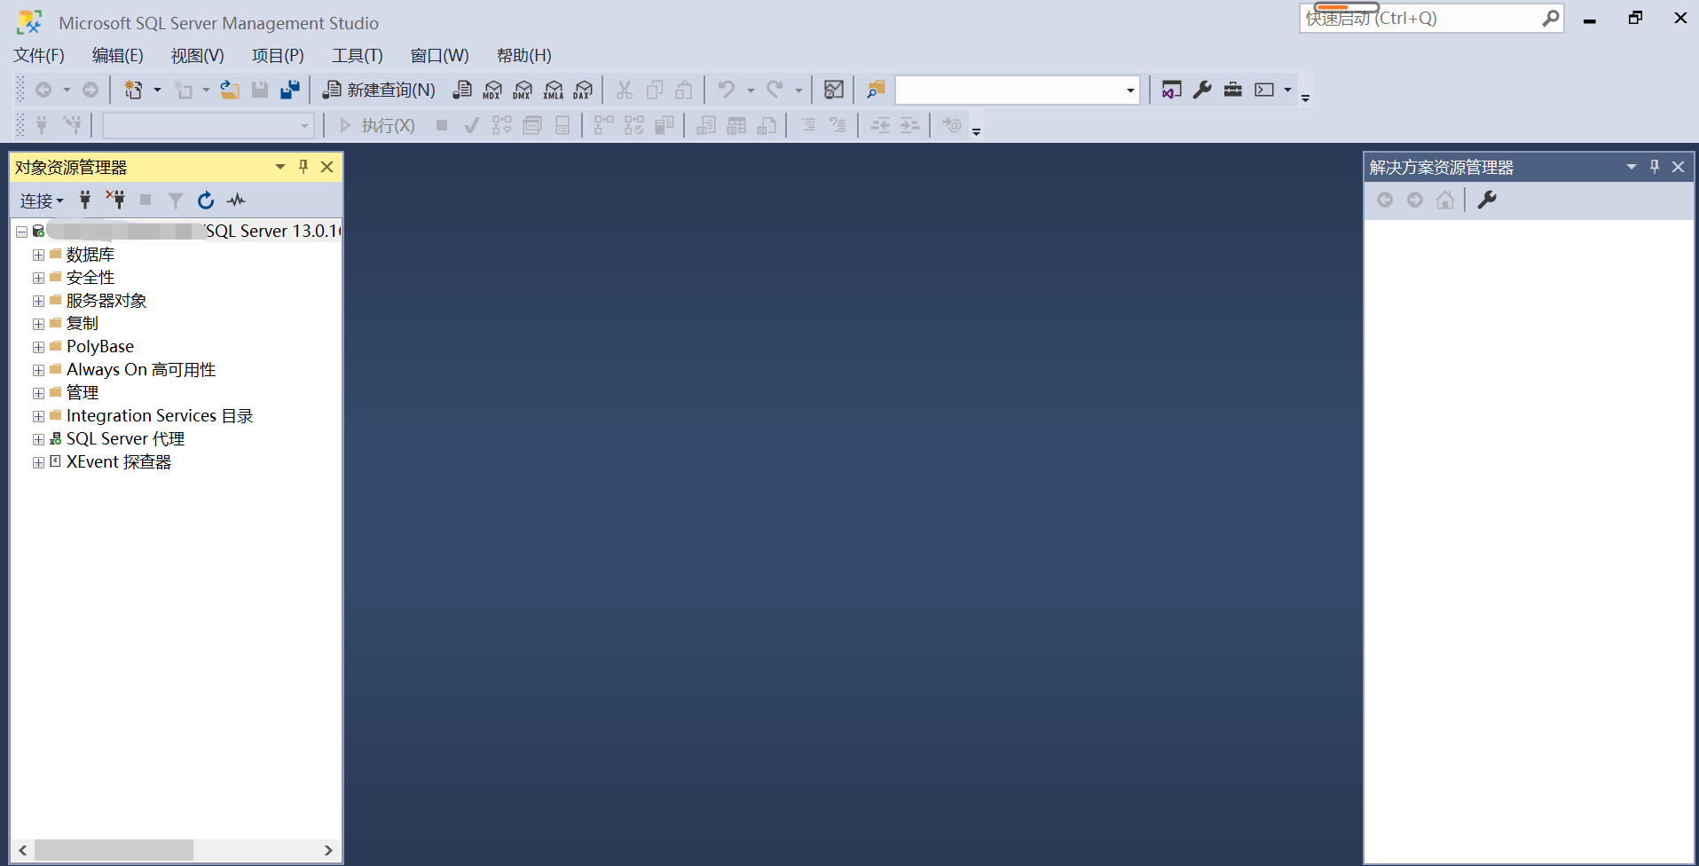The image size is (1699, 866).
Task: Select XEvent 探查器 tree item
Action: tap(119, 461)
